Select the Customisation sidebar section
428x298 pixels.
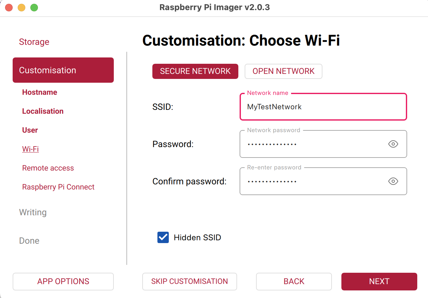pyautogui.click(x=63, y=70)
